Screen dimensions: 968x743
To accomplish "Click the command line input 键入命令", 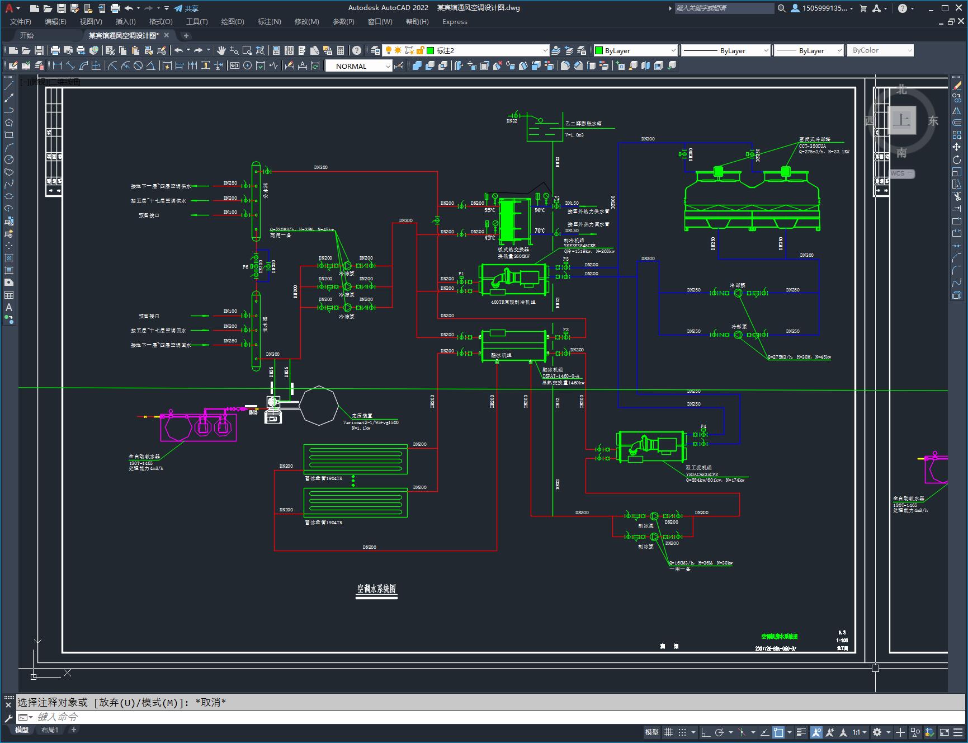I will tap(491, 717).
